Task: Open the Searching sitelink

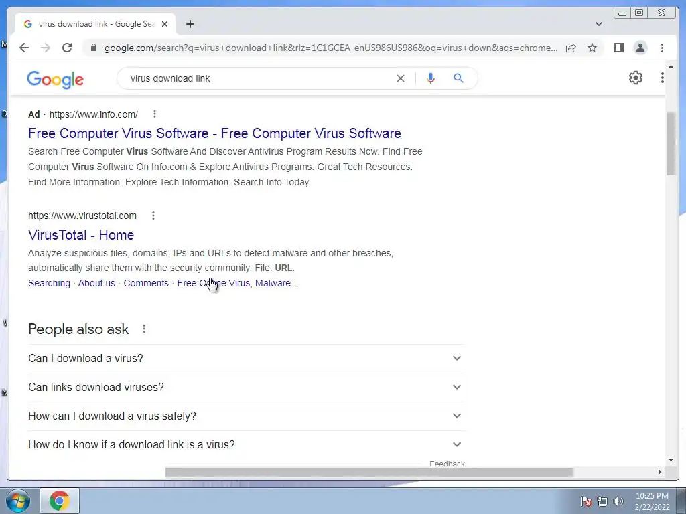Action: point(49,283)
